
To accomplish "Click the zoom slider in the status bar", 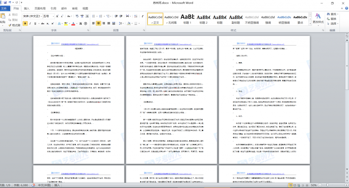I will 327,185.
